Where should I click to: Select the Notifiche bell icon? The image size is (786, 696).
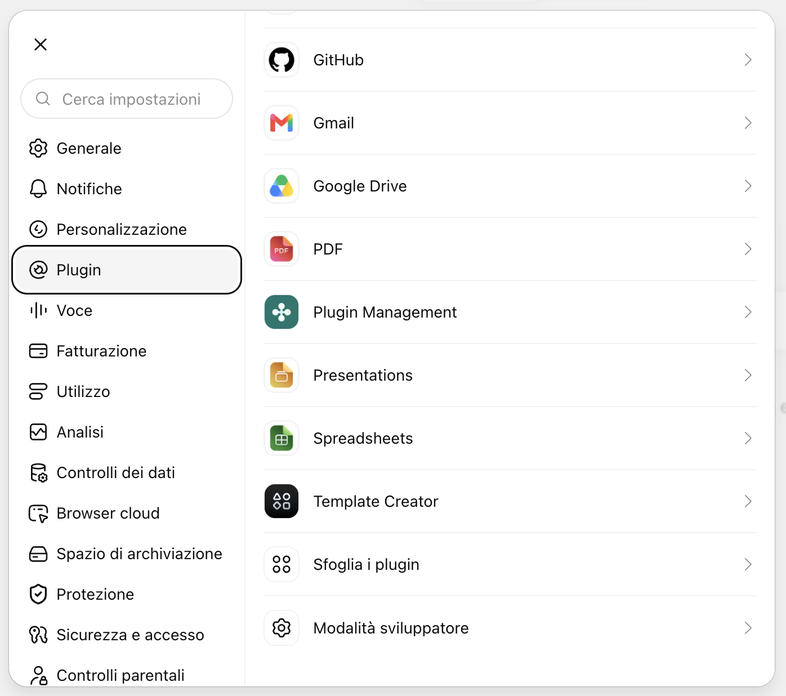tap(38, 189)
